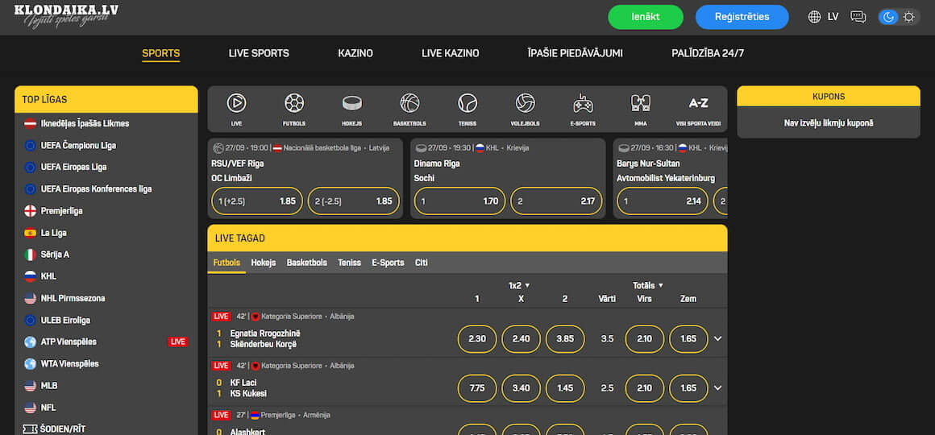Open the LIVE KAZINO menu
The image size is (935, 435).
pos(451,53)
